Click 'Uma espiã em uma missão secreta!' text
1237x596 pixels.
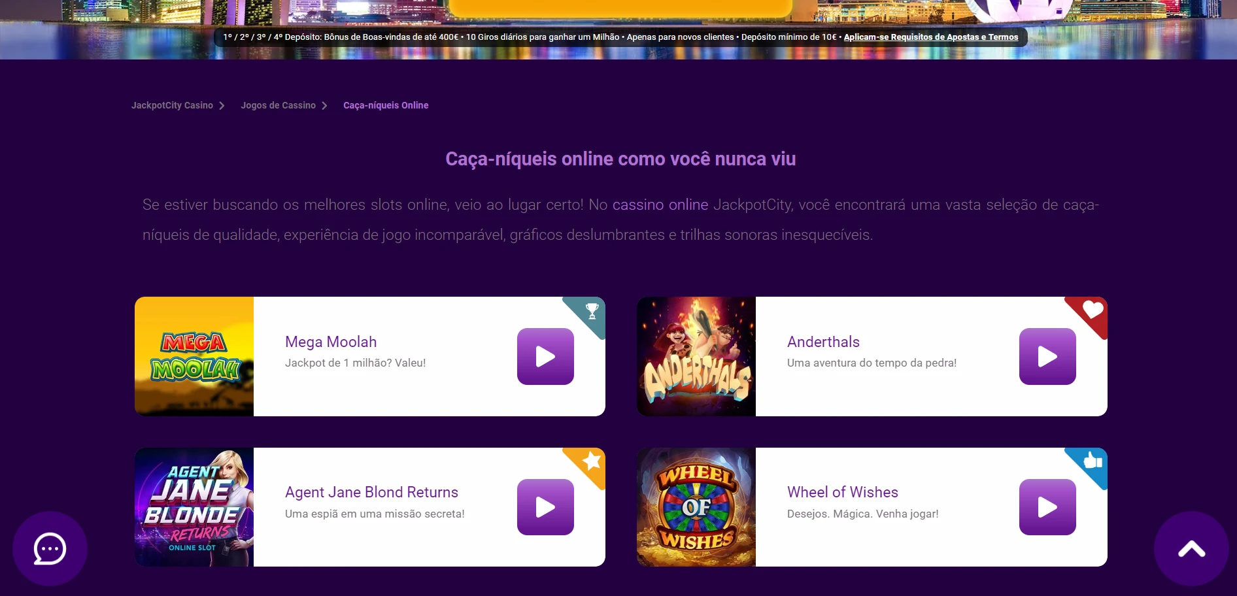(x=375, y=514)
